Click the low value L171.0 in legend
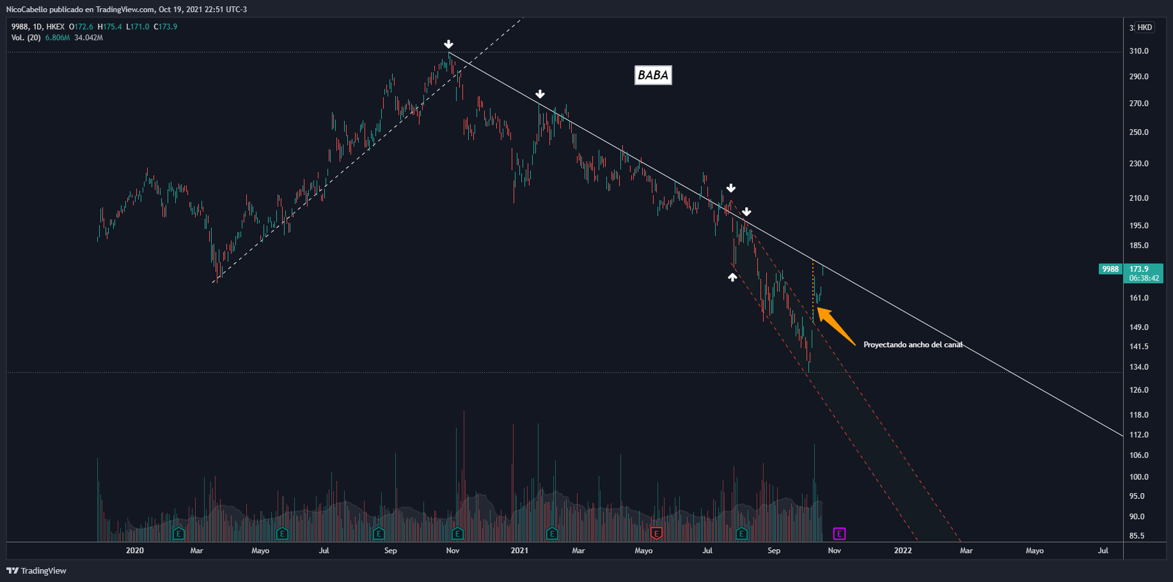This screenshot has height=582, width=1173. click(x=138, y=27)
